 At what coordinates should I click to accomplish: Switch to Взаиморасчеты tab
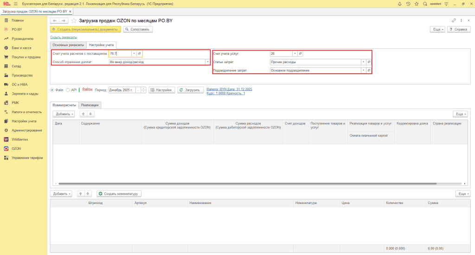point(64,105)
